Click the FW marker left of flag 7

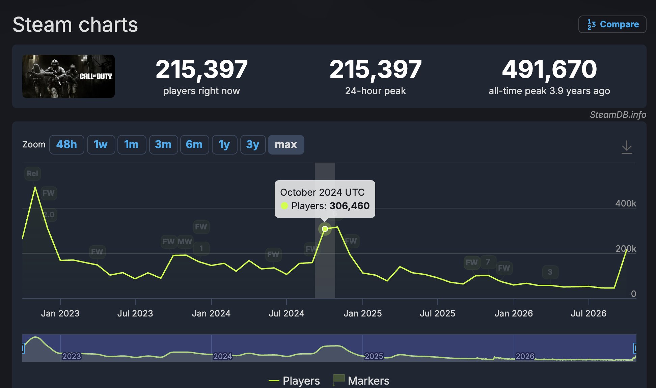pos(472,262)
